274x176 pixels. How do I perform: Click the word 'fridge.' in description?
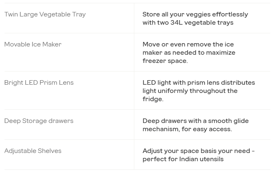[x=153, y=99]
